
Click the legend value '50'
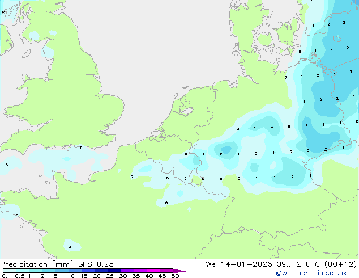coord(175,276)
